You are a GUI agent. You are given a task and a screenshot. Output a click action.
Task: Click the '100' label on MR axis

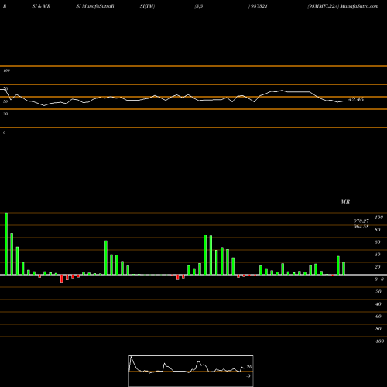point(378,217)
